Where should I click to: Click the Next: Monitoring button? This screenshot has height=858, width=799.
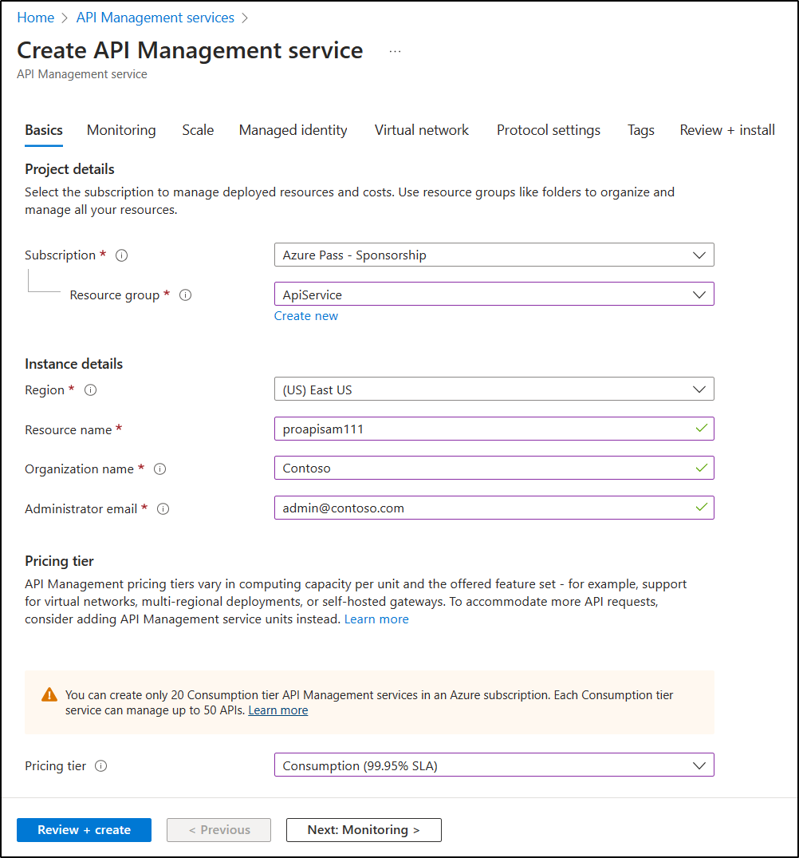tap(364, 829)
